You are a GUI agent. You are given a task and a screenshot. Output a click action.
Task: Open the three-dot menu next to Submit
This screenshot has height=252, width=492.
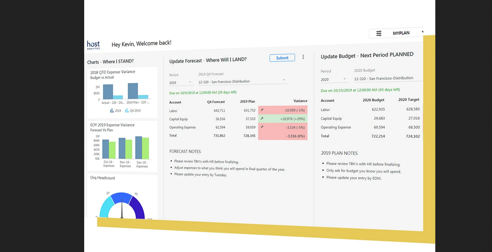pos(303,57)
